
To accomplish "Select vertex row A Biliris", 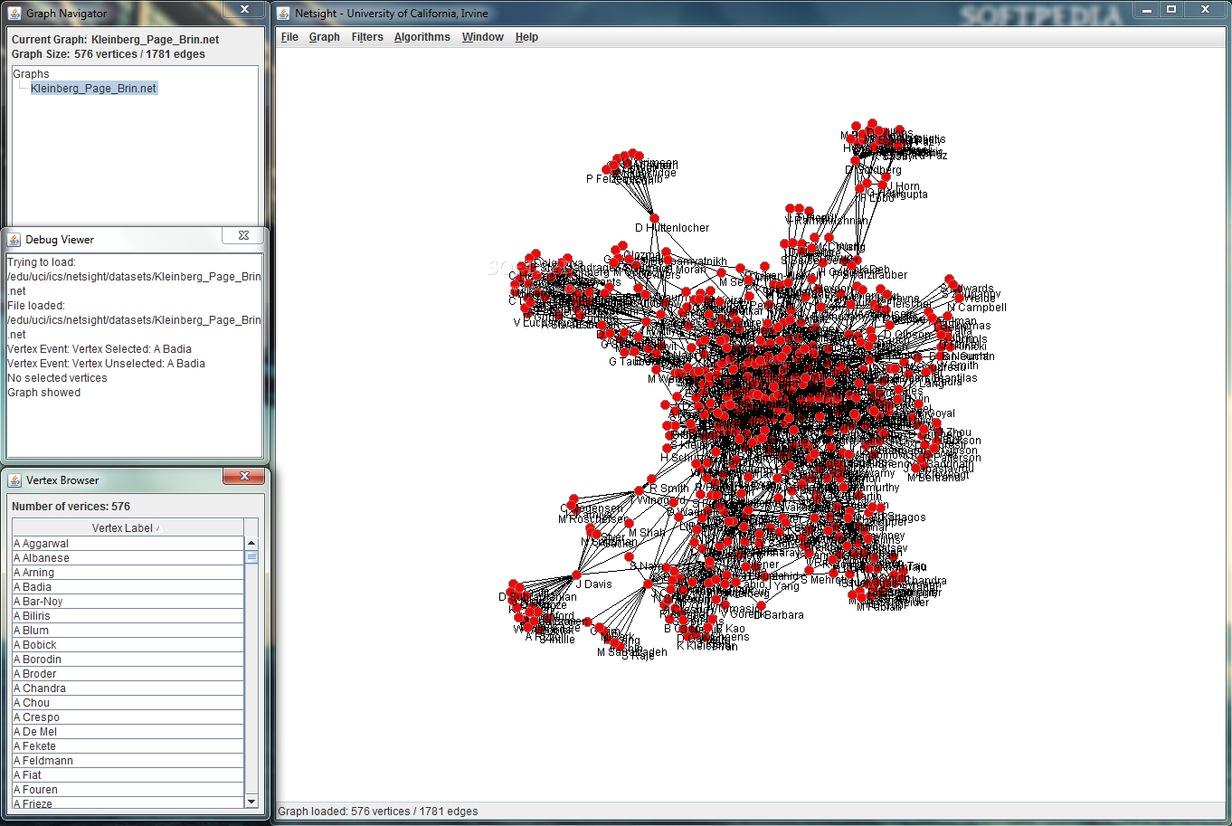I will point(128,616).
